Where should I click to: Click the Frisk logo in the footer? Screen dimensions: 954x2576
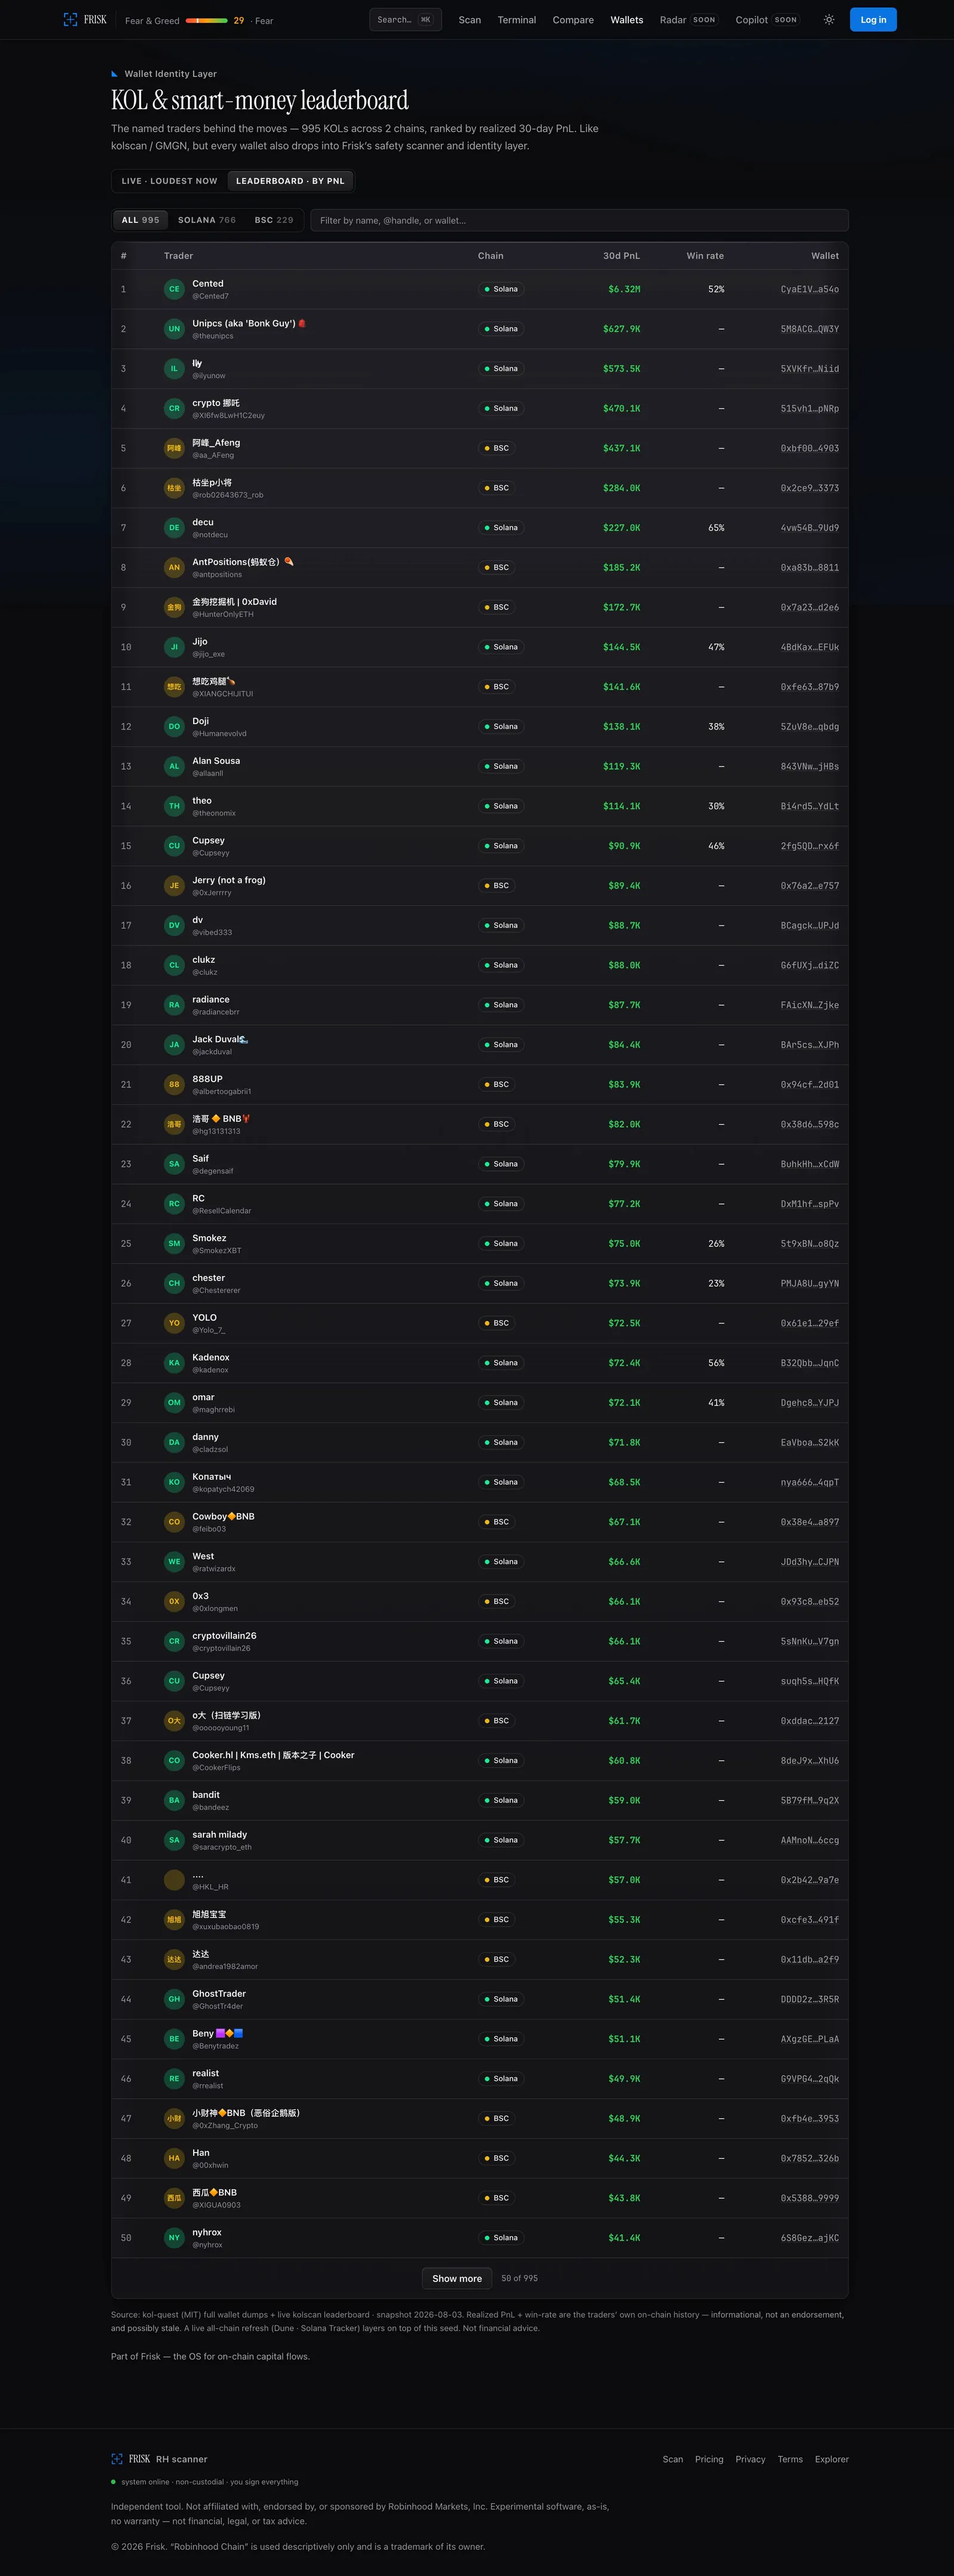tap(131, 2459)
